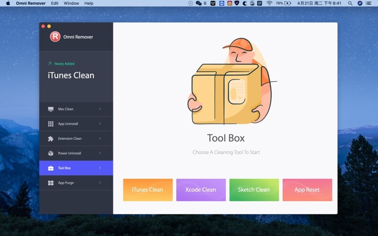Image resolution: width=378 pixels, height=236 pixels.
Task: Click the App Uninstall grid icon
Action: pos(51,124)
